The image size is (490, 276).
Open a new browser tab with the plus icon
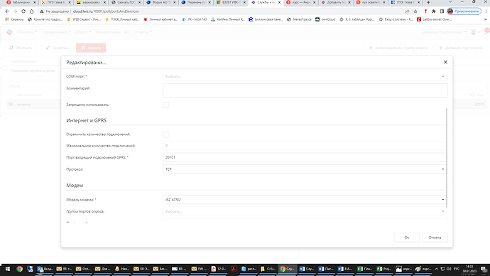point(428,2)
